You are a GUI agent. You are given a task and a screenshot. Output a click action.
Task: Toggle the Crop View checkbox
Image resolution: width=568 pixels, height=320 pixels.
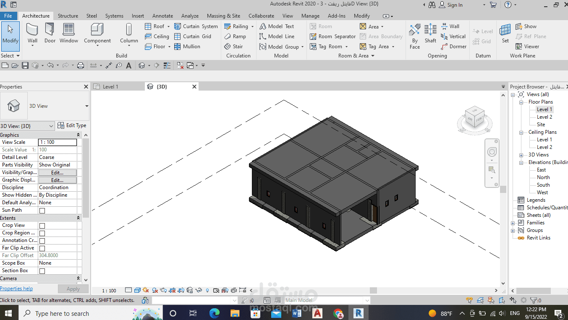tap(42, 226)
